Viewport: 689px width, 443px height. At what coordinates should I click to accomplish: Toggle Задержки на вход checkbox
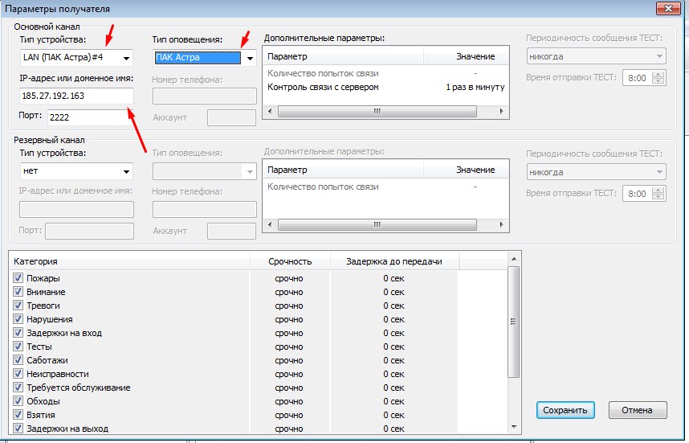click(x=18, y=333)
